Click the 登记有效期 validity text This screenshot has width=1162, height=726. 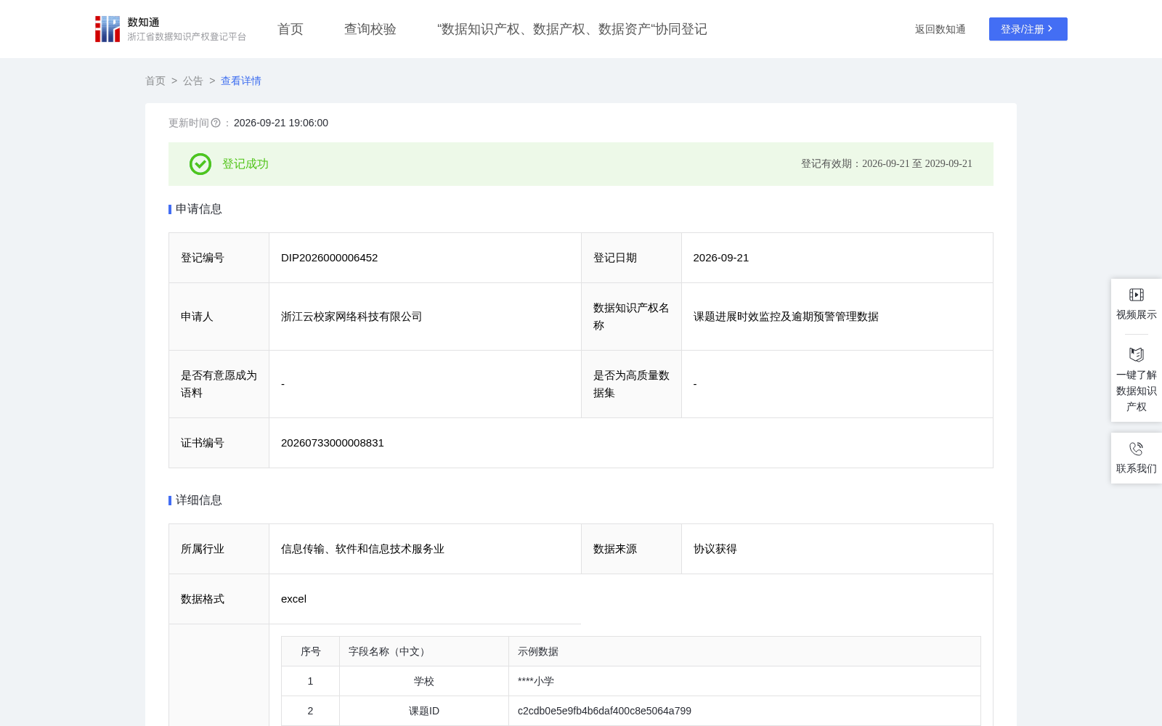pos(887,164)
